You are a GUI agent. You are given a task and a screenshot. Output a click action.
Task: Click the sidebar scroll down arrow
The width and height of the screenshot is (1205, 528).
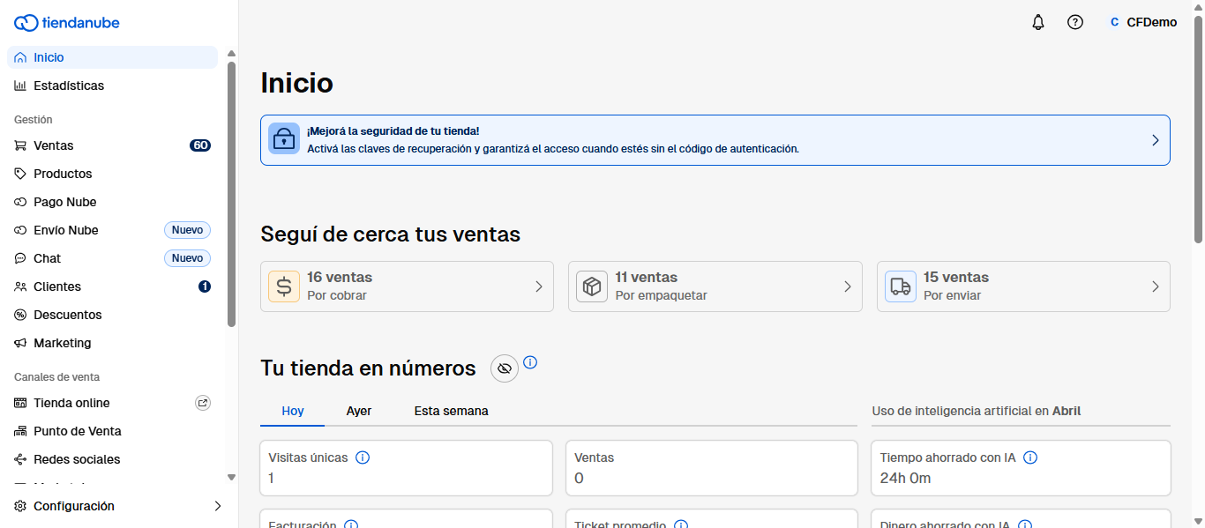(x=232, y=477)
